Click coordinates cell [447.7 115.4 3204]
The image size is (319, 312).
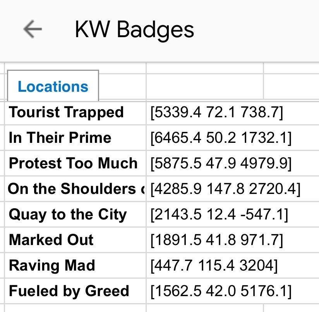(233, 266)
